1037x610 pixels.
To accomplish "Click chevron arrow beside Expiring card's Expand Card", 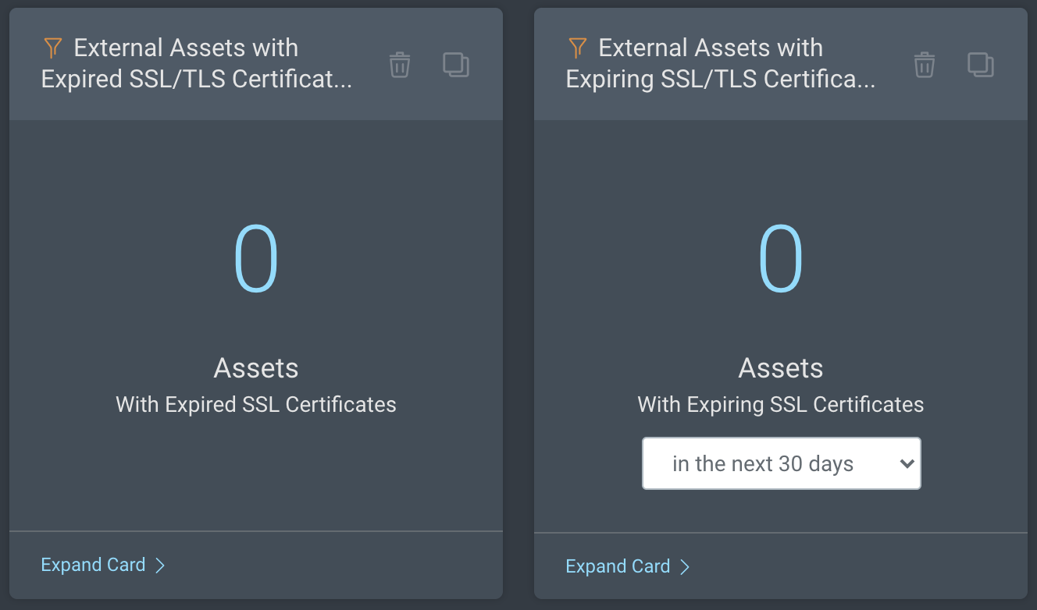I will tap(685, 567).
